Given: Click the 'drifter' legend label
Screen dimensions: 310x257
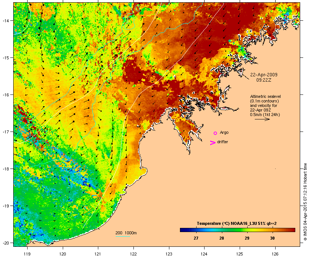Looking at the screenshot, I should (x=222, y=142).
